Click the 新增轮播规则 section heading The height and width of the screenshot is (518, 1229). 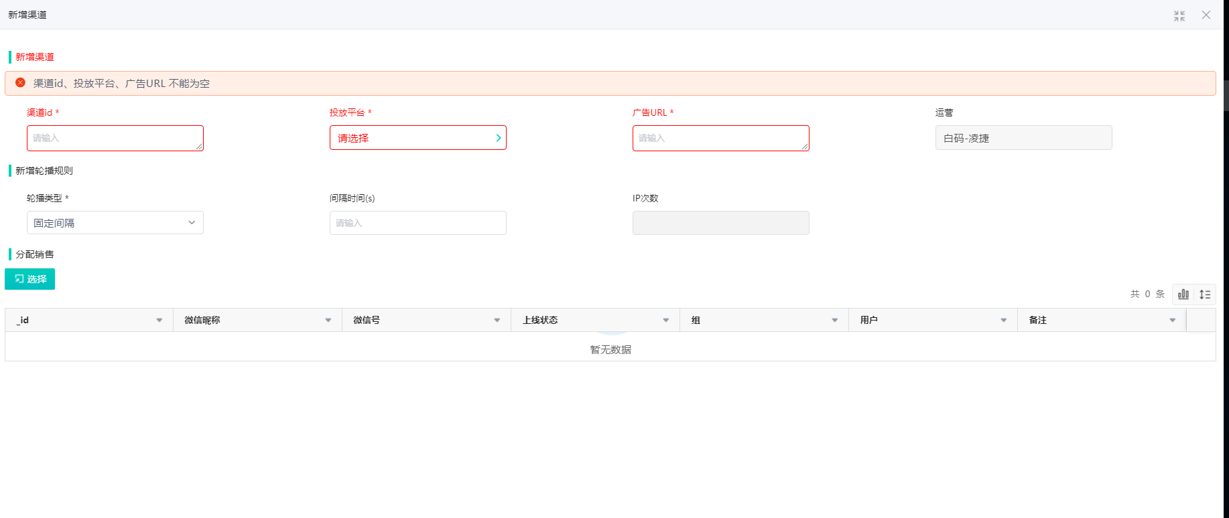[44, 171]
